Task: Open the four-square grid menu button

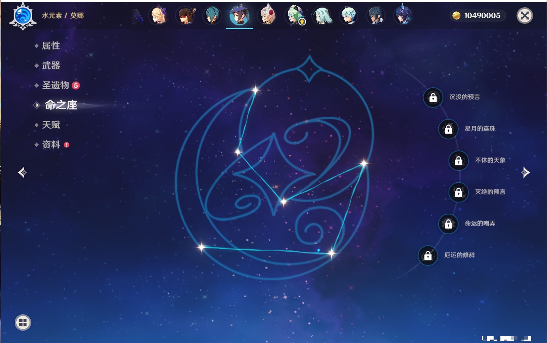Action: tap(23, 323)
